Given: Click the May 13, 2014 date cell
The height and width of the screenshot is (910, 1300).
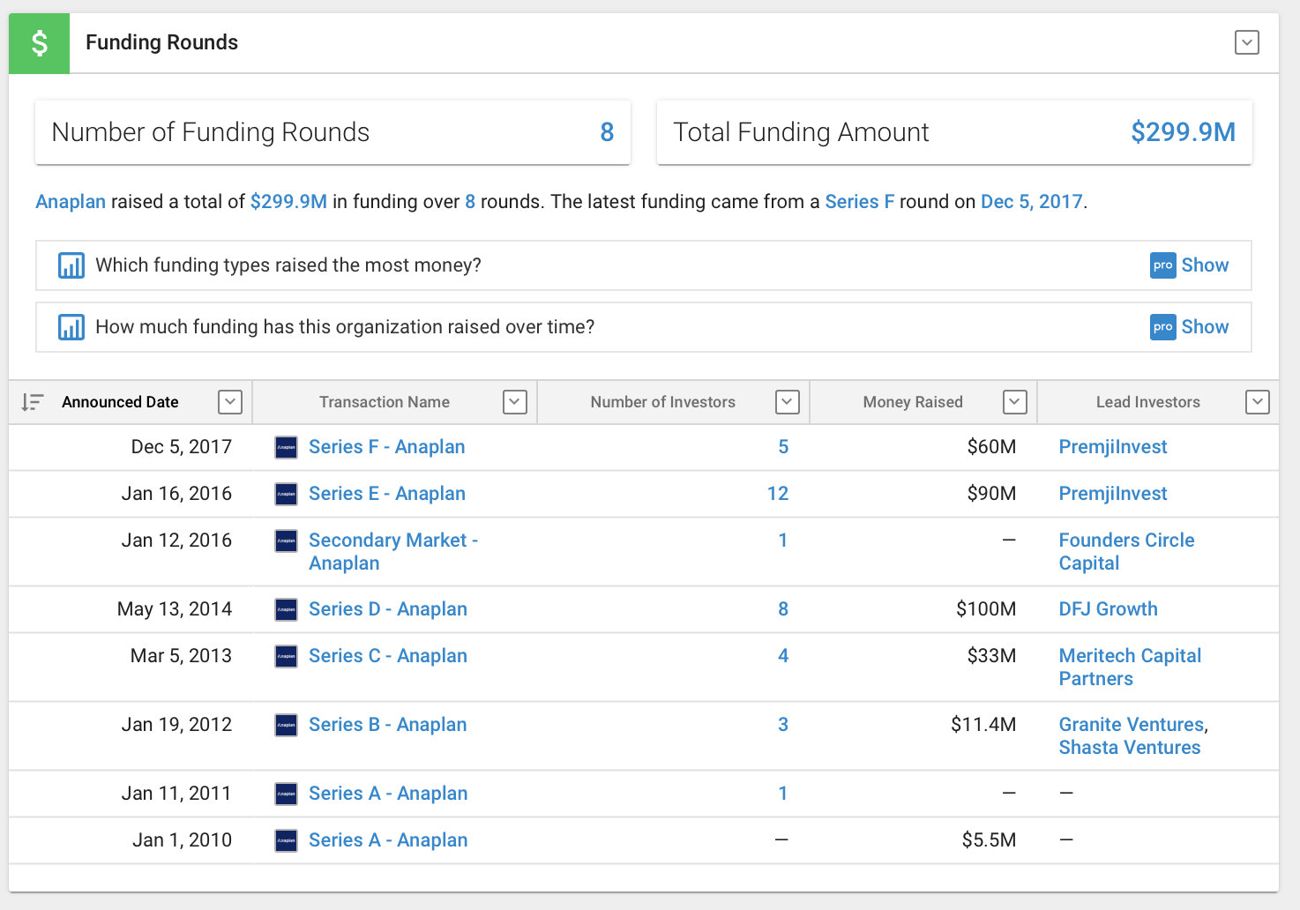Looking at the screenshot, I should tap(175, 609).
